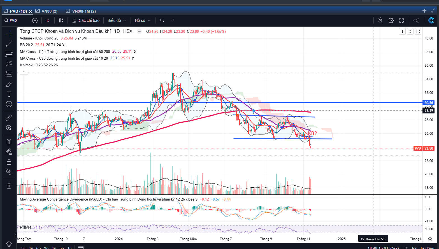Viewport: 439px width, 249px height.
Task: Click the 19 Tháng Hai '25 date label
Action: [373, 239]
